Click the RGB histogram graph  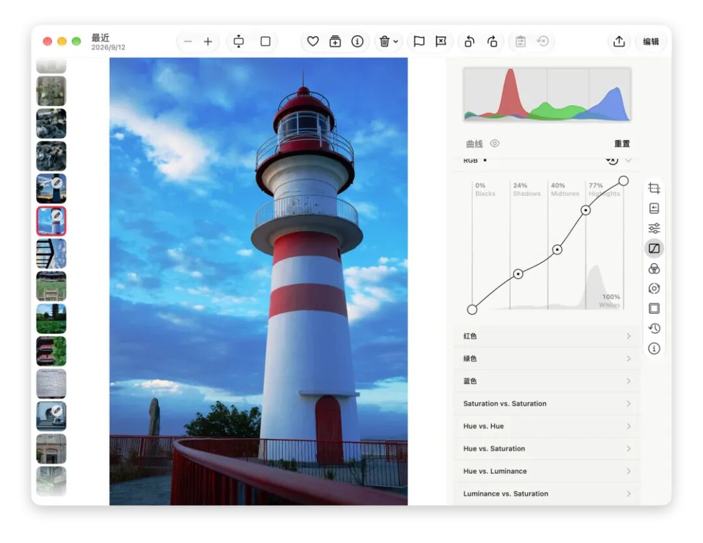[x=547, y=94]
